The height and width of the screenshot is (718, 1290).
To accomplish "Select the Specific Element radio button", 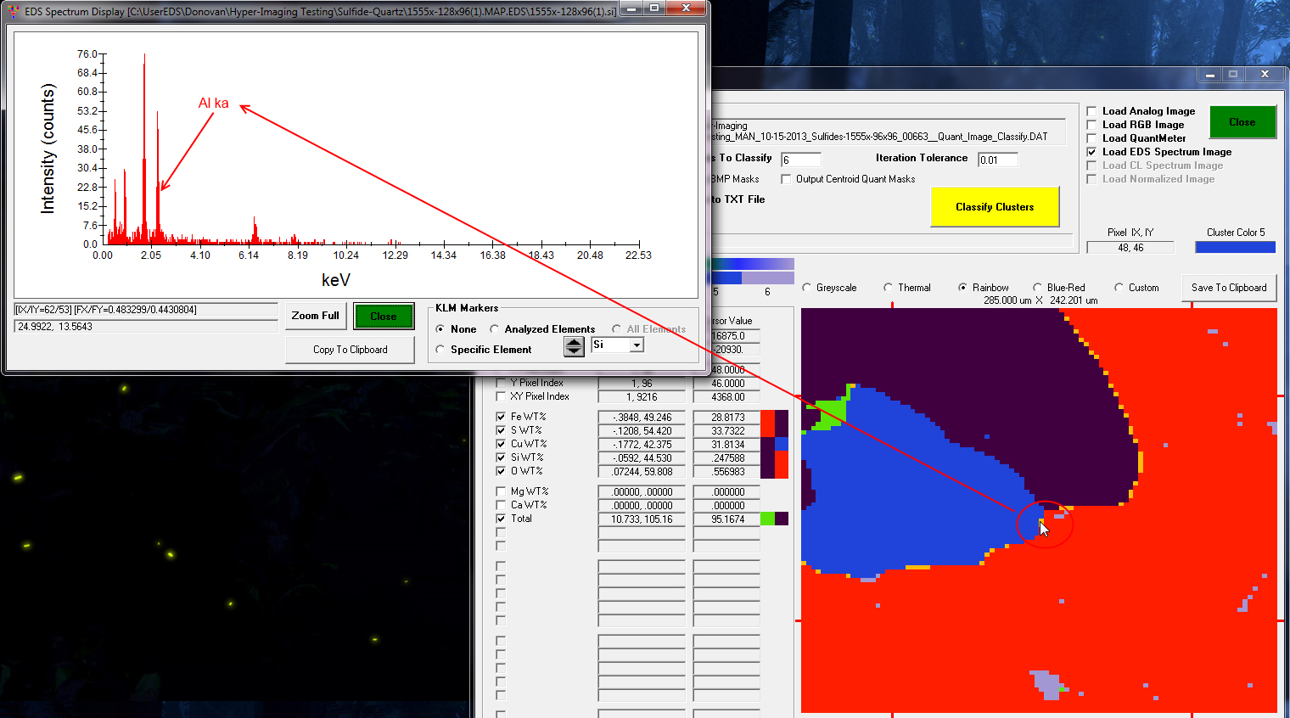I will [x=440, y=350].
